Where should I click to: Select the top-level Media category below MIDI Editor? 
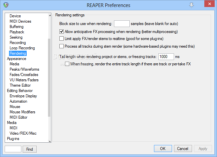coord(12,123)
